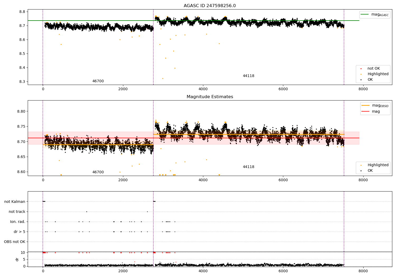This screenshot has height=277, width=396.
Task: Click 'OK' label in top plot's lower legend
Action: [x=370, y=80]
